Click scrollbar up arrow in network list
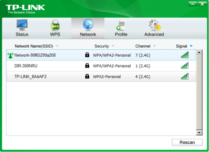The width and height of the screenshot is (209, 152). pos(199,52)
